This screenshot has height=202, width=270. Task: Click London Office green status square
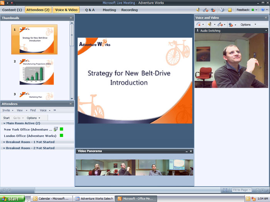click(61, 135)
